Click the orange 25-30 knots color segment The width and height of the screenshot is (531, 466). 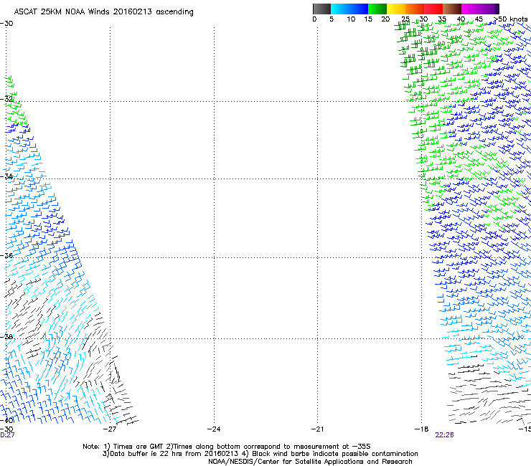415,9
